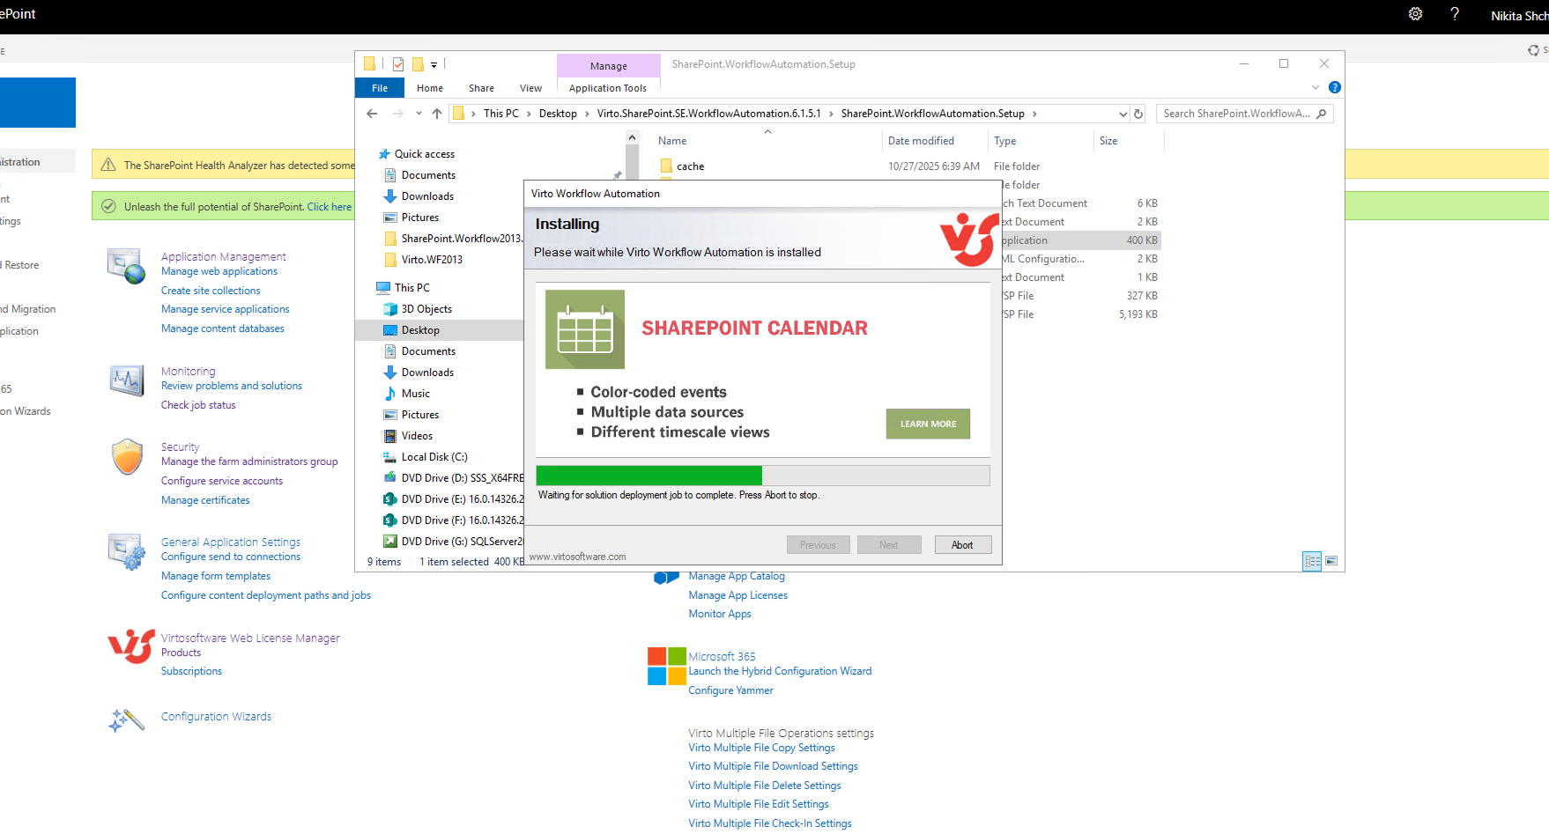Open the Application Tools ribbon tab
Viewport: 1549px width, 834px height.
[x=608, y=87]
